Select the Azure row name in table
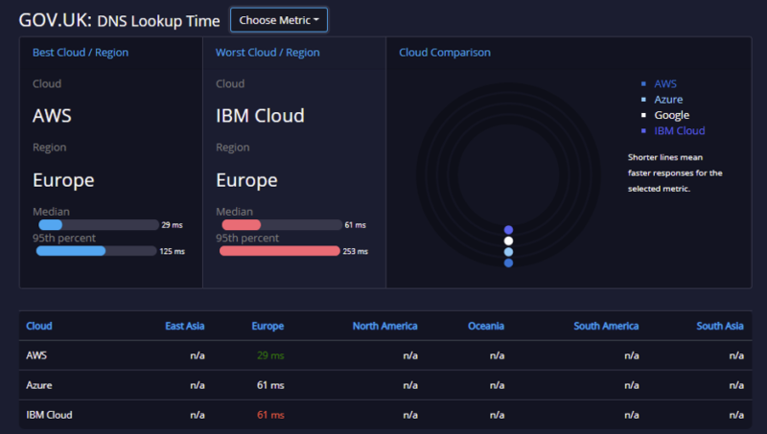 39,385
